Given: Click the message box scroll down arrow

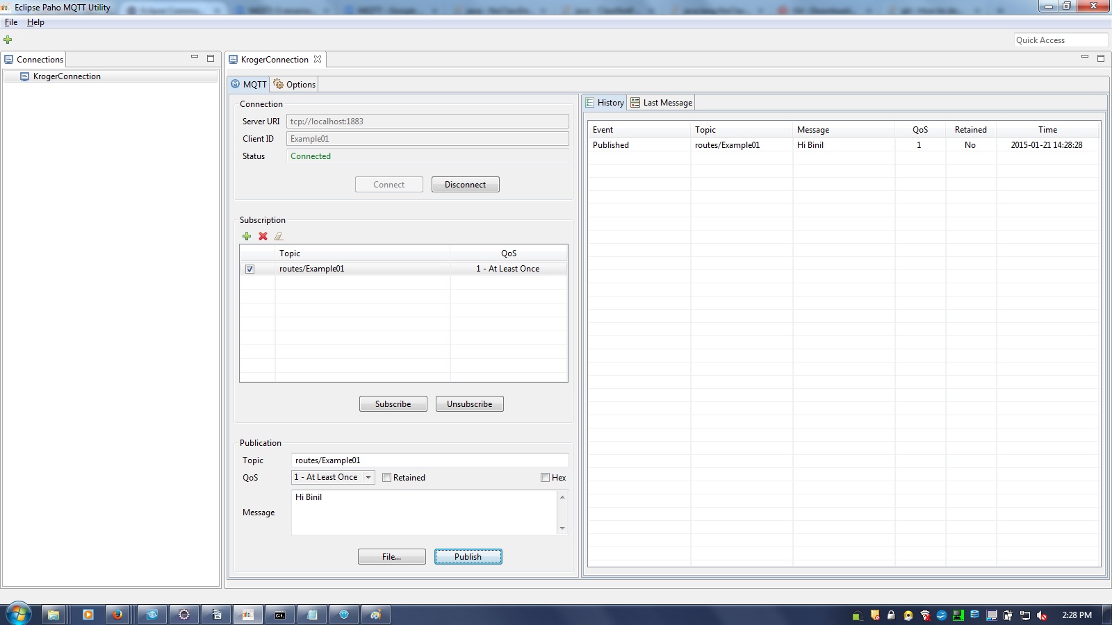Looking at the screenshot, I should (x=562, y=528).
